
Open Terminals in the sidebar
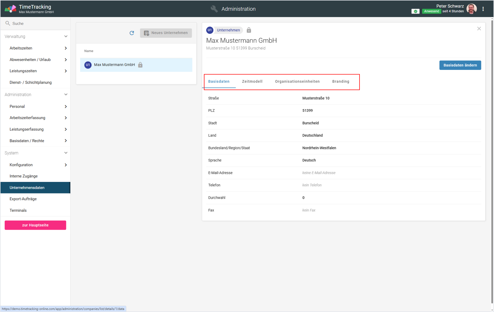pos(18,210)
